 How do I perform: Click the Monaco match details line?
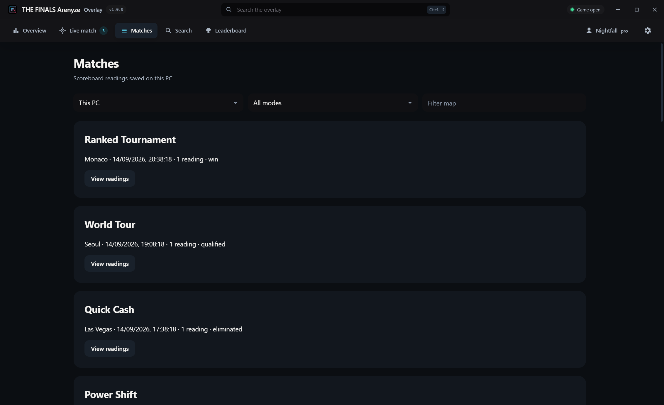[151, 159]
